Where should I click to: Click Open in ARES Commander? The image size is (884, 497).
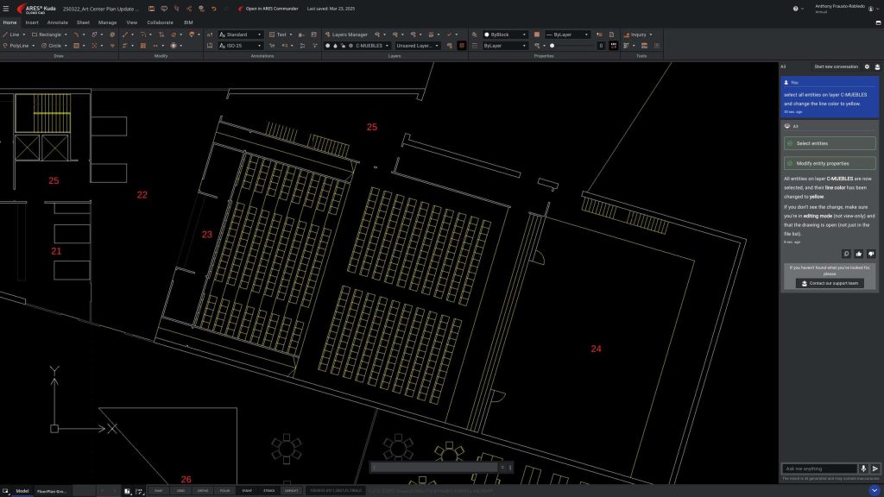point(268,9)
